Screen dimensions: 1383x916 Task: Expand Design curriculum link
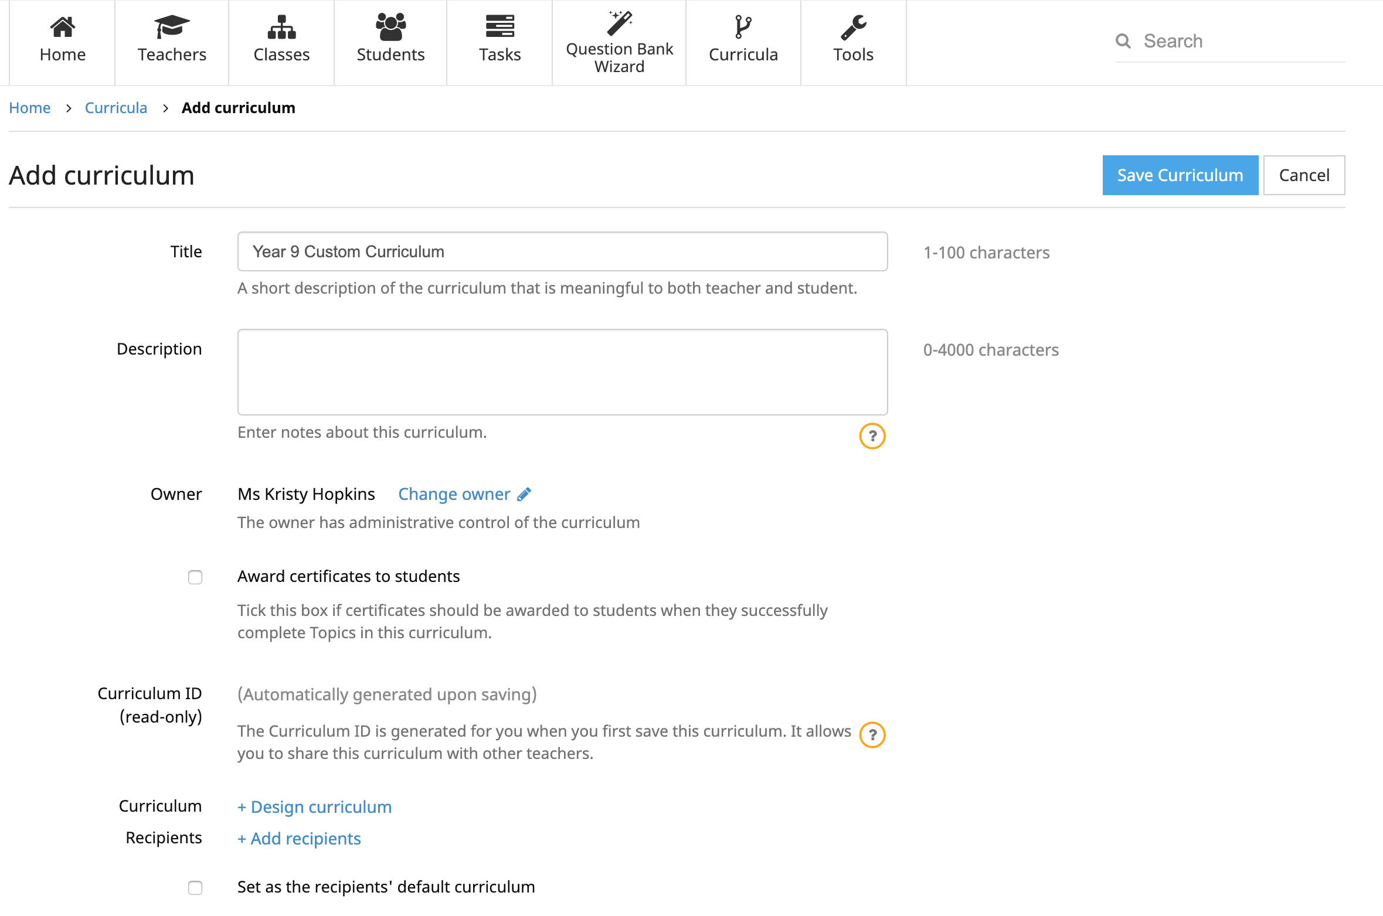(314, 807)
